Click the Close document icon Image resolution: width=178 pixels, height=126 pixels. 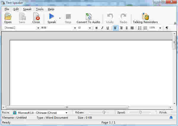36,17
